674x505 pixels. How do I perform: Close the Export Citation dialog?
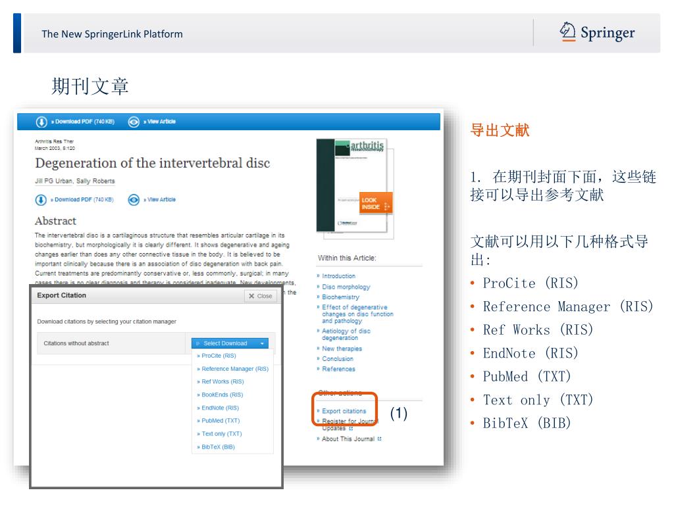click(x=260, y=297)
